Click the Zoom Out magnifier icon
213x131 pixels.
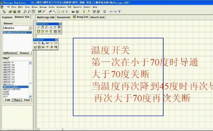pyautogui.click(x=29, y=12)
